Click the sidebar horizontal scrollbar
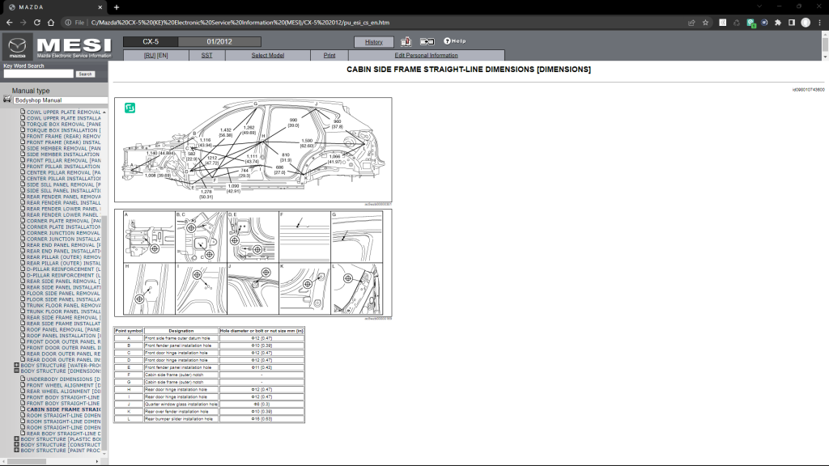 (x=28, y=461)
